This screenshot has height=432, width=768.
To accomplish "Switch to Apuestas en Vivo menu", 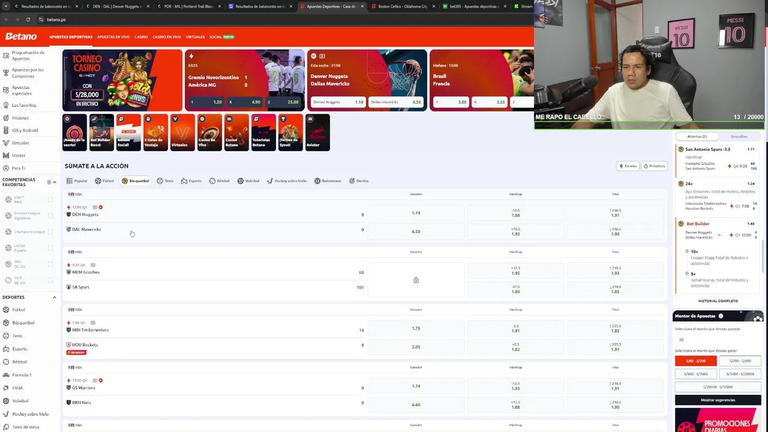I will coord(113,37).
